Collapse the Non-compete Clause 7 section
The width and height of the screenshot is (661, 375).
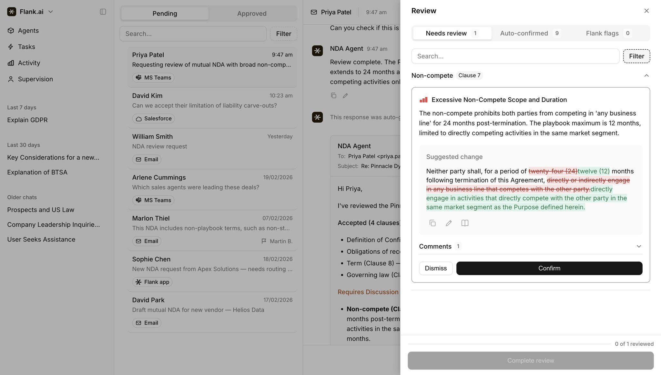646,75
